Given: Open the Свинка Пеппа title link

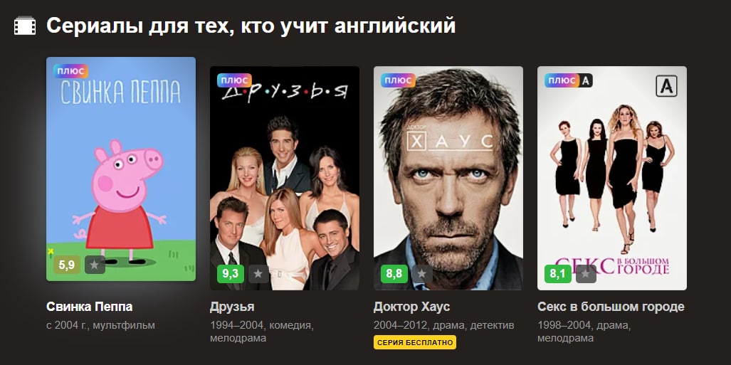Looking at the screenshot, I should (90, 307).
